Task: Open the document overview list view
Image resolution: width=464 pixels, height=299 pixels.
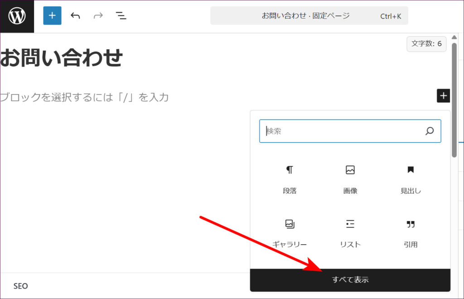Action: [x=121, y=16]
